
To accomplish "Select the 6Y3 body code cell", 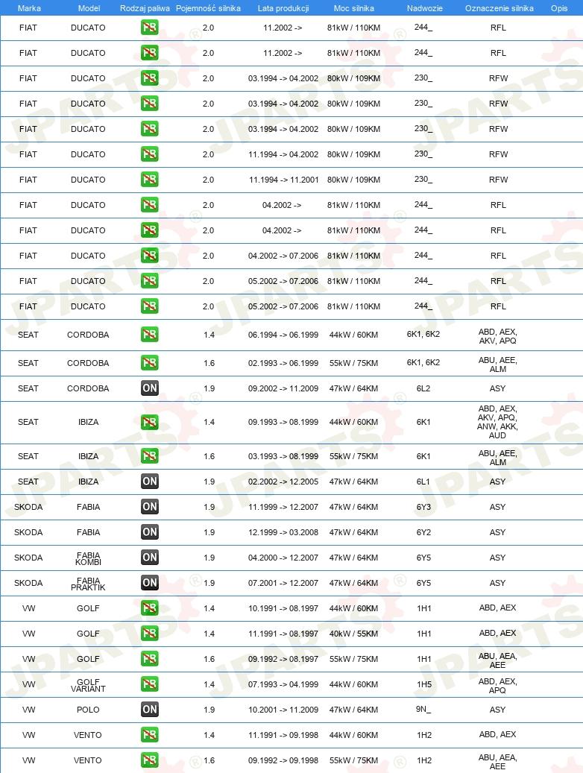I will tap(423, 507).
